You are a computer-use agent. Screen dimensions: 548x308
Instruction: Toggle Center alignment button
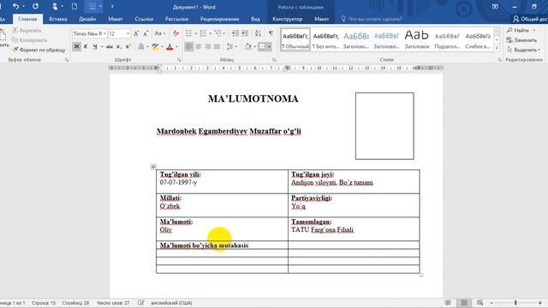point(199,46)
